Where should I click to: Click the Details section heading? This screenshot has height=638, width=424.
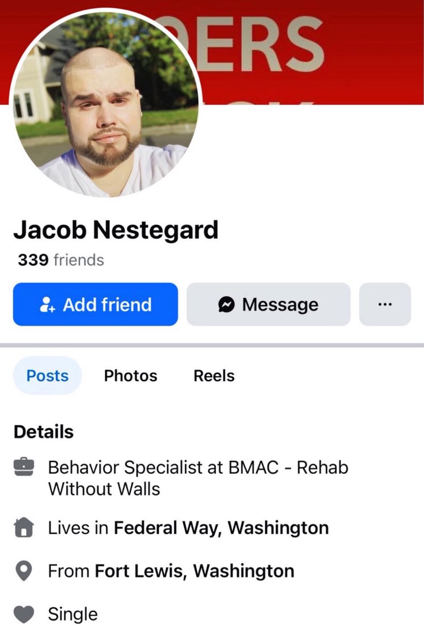click(x=44, y=432)
